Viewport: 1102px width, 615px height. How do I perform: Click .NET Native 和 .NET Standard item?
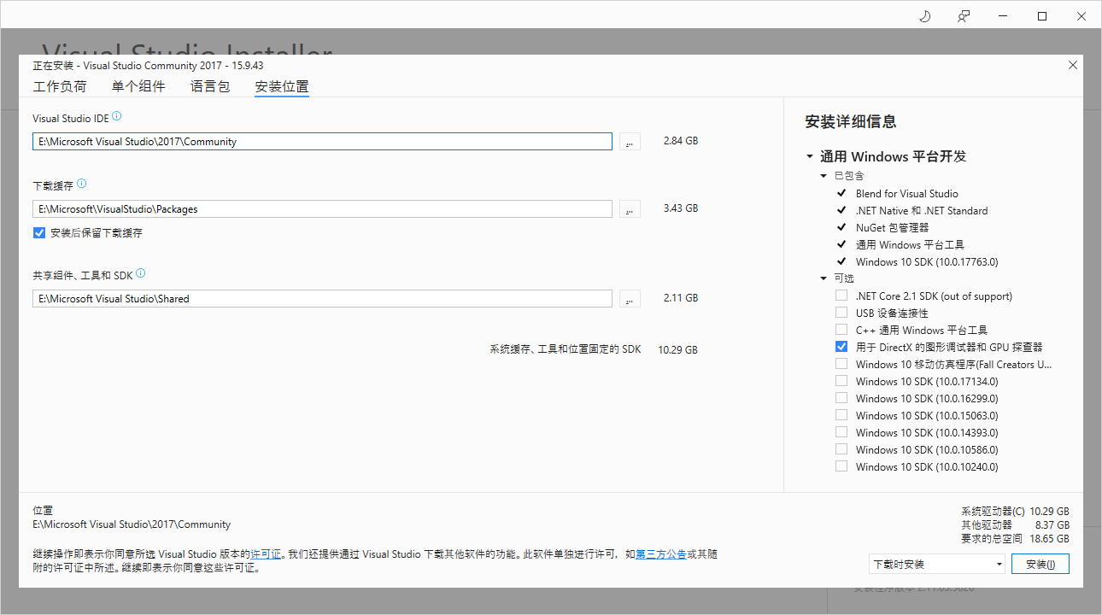[x=922, y=211]
